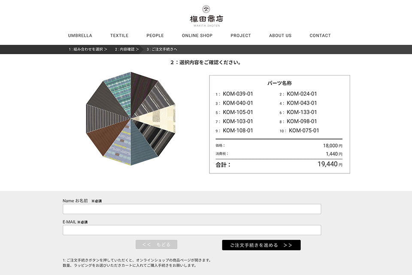Open the UMBRELLA menu item
The image size is (412, 275).
(80, 36)
